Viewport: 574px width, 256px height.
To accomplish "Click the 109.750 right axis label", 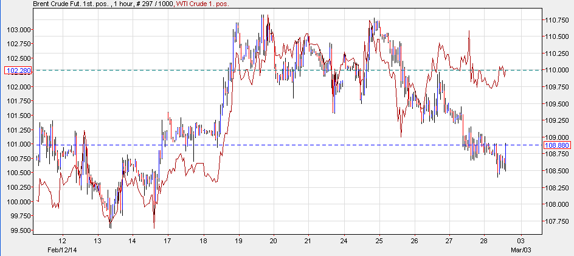I will (556, 87).
